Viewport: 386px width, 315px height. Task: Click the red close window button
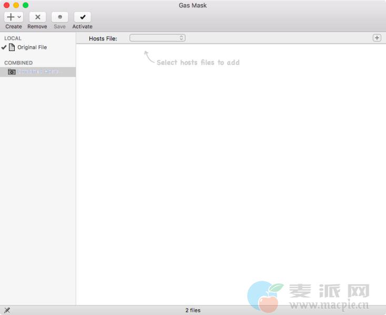[x=7, y=5]
